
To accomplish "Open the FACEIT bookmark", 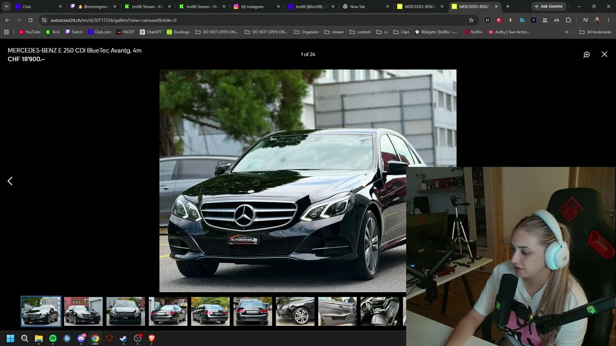I will coord(125,32).
